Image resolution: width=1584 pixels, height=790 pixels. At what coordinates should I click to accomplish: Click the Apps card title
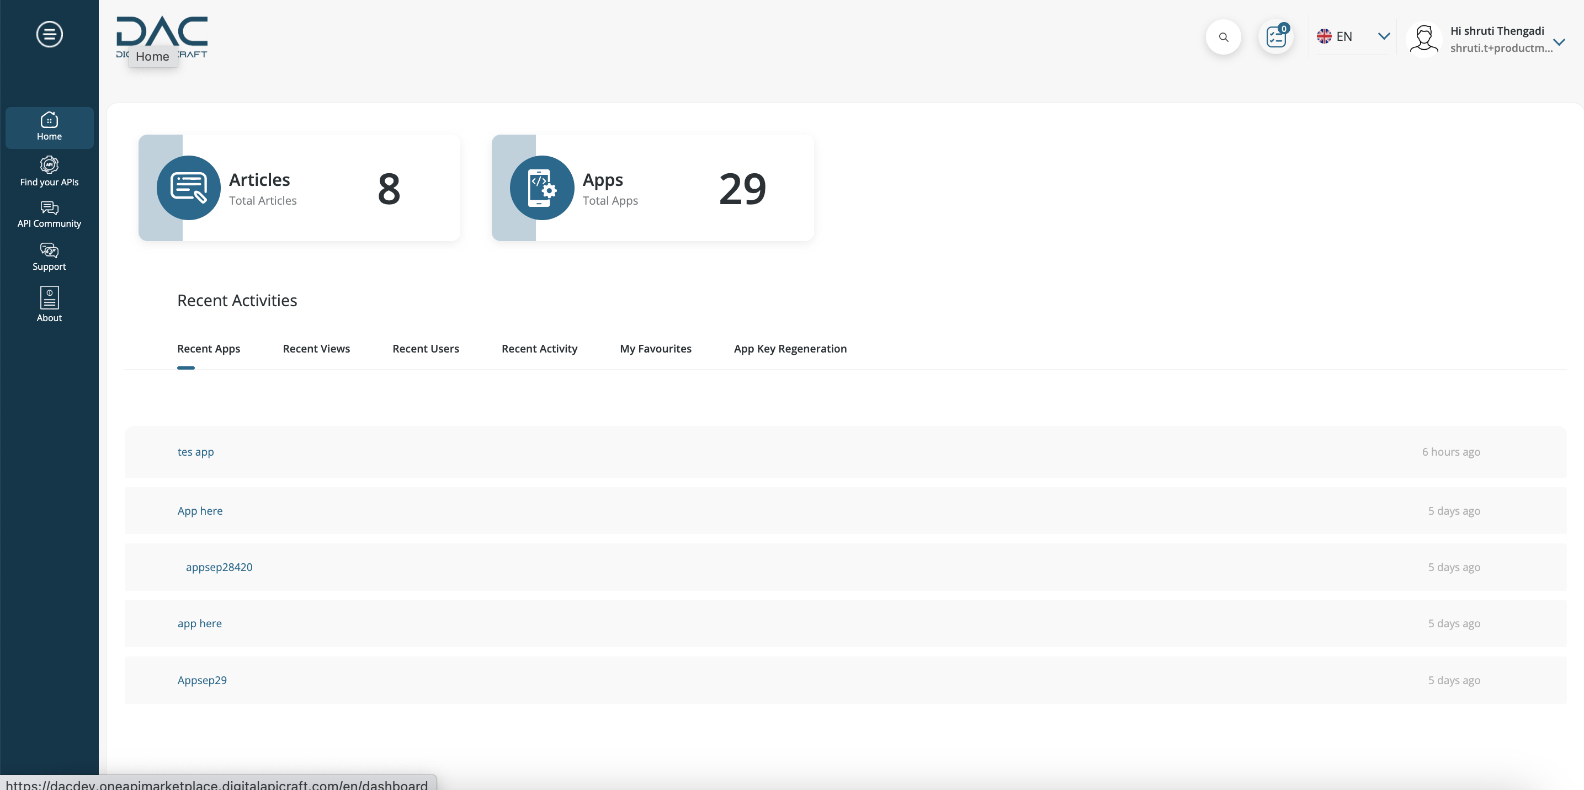[603, 179]
